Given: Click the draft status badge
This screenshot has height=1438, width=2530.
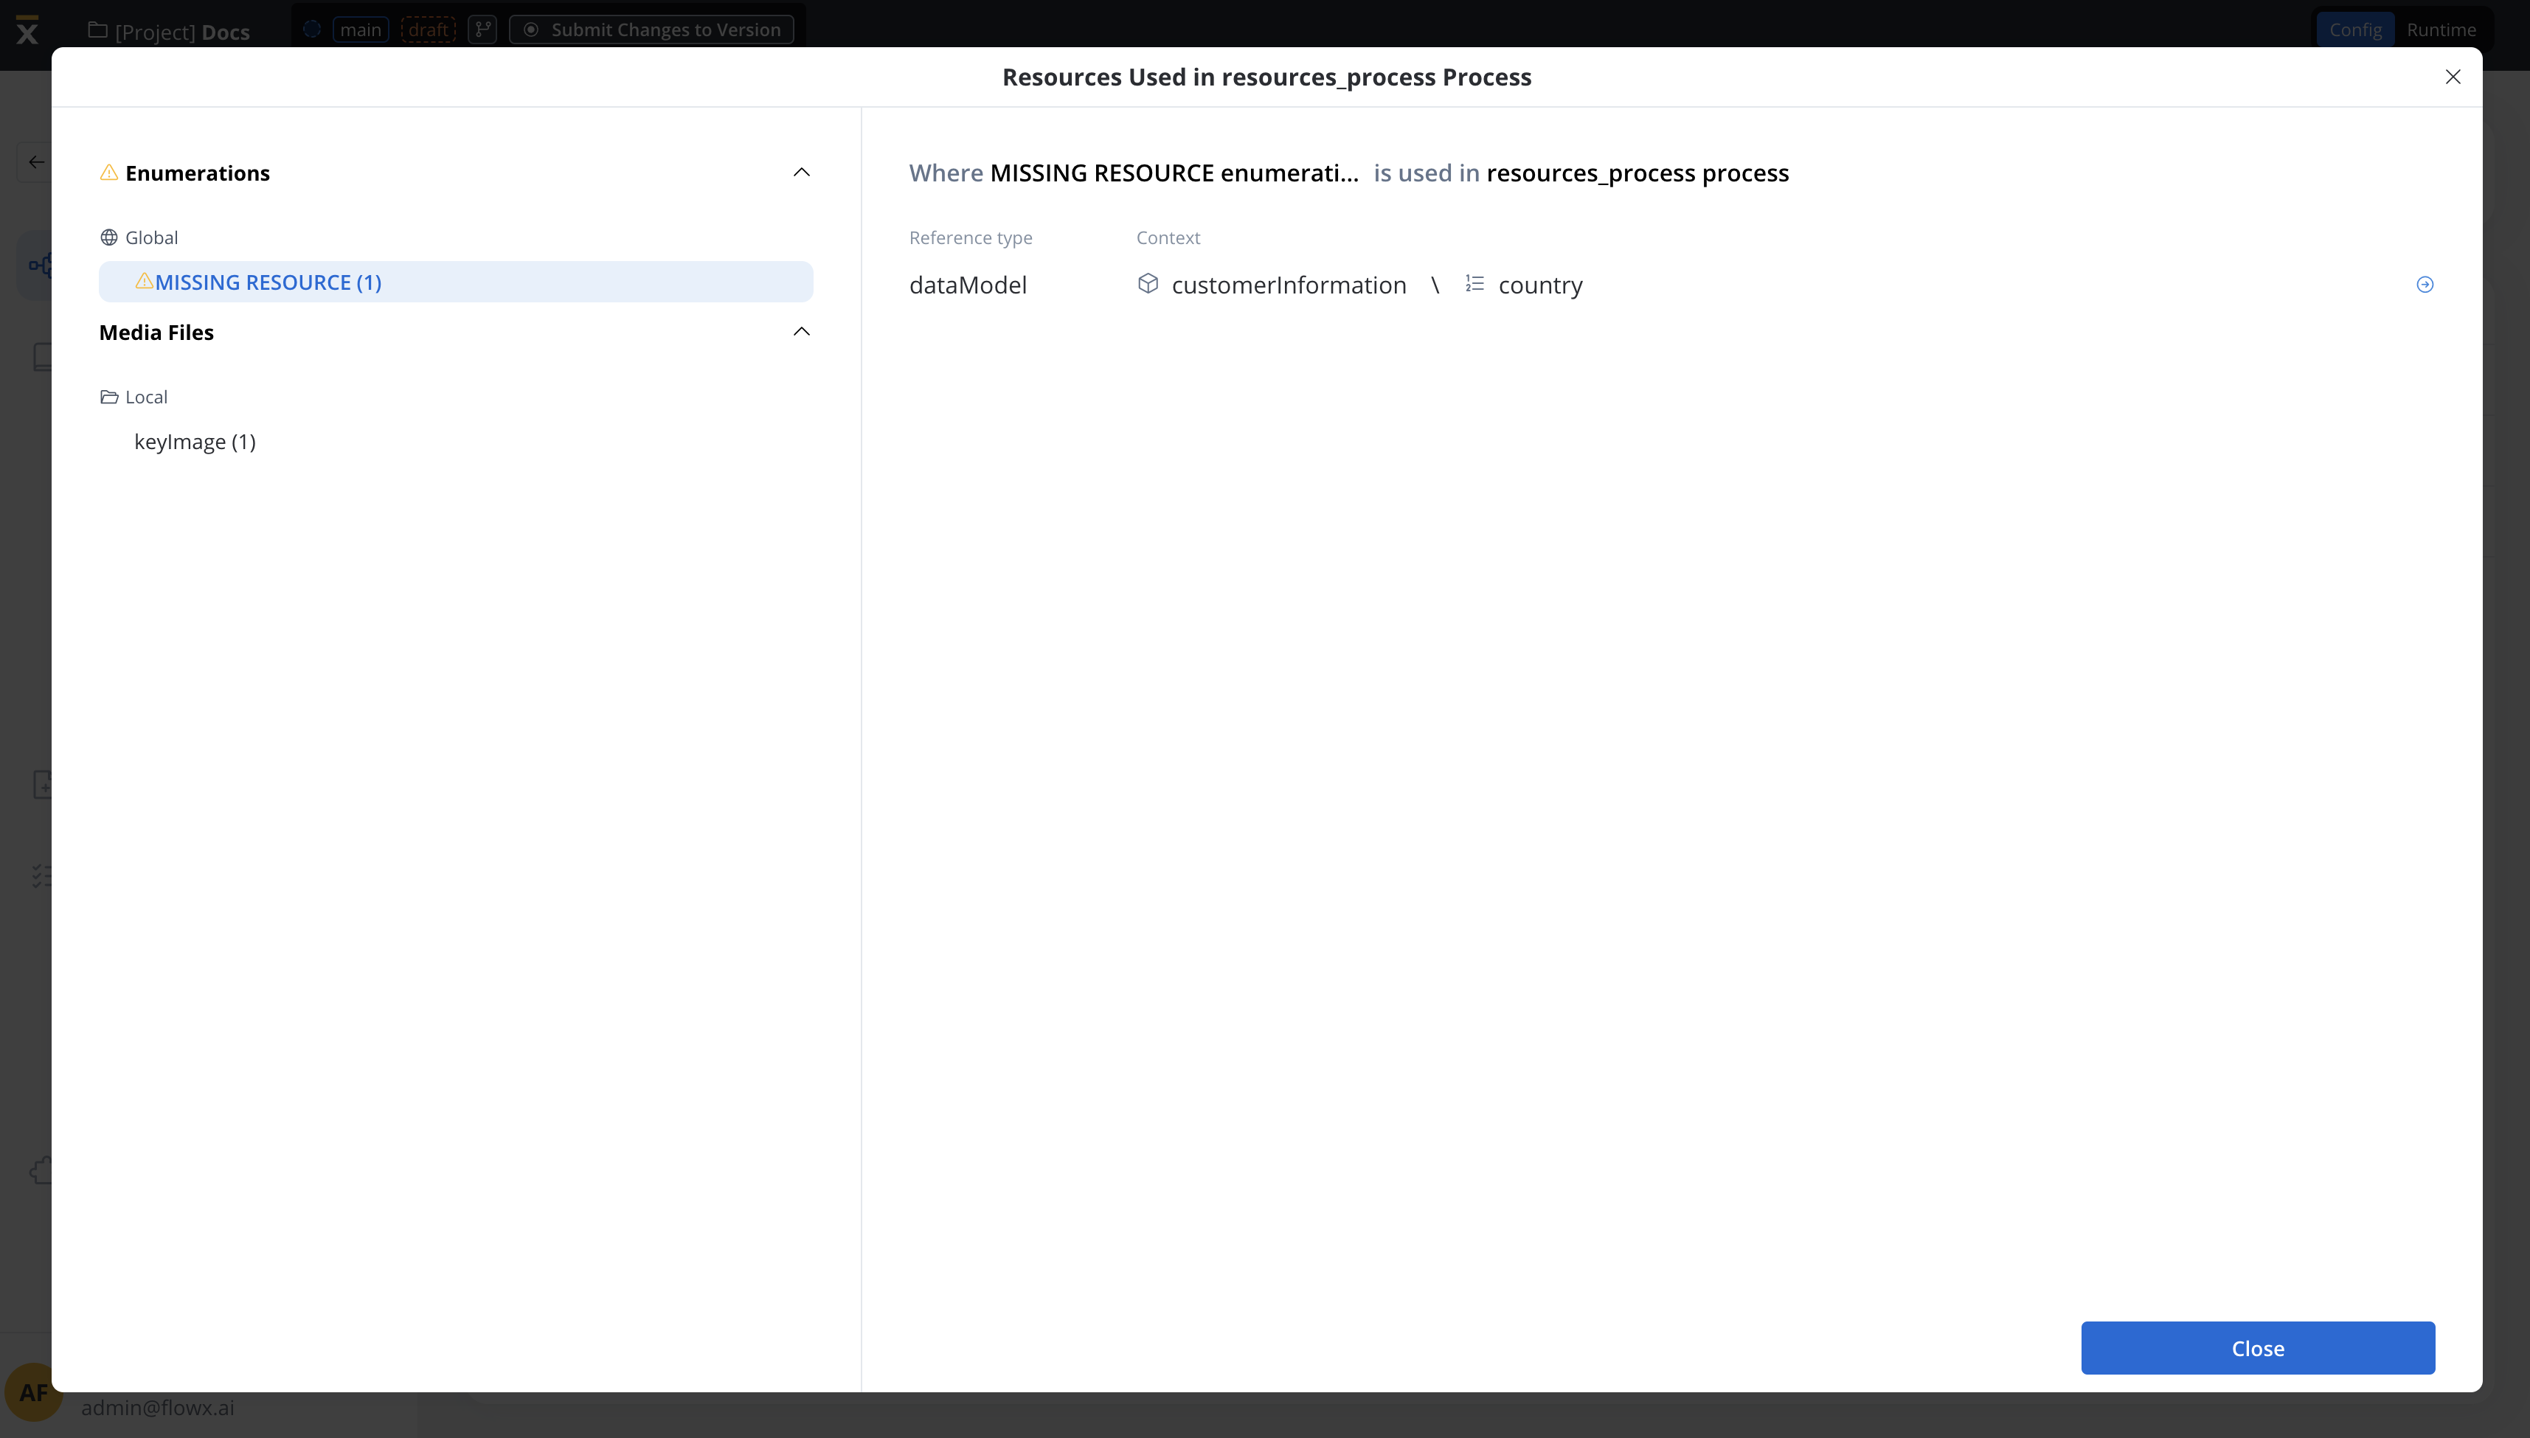Looking at the screenshot, I should click(x=428, y=29).
